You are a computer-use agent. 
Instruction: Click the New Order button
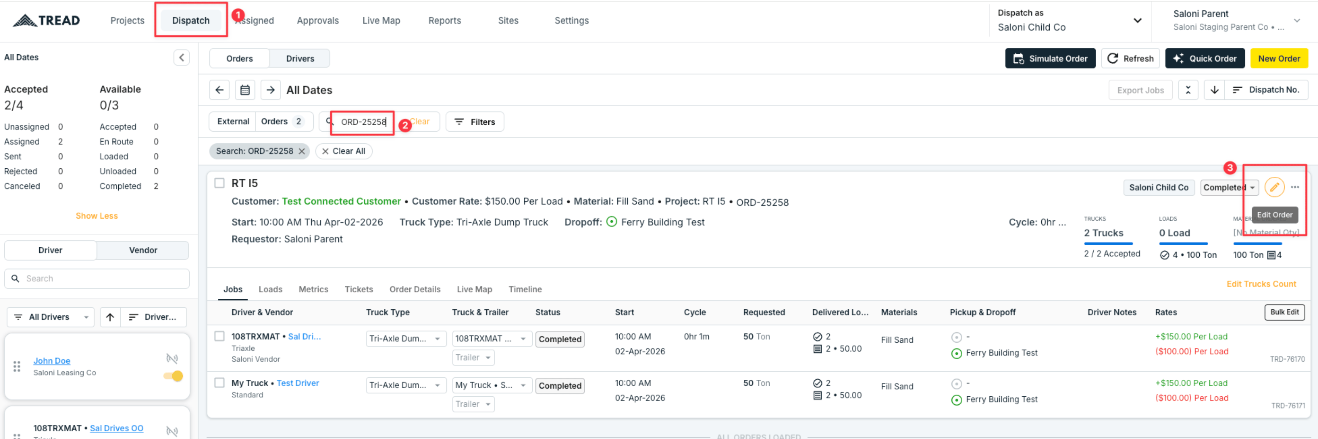pos(1279,58)
